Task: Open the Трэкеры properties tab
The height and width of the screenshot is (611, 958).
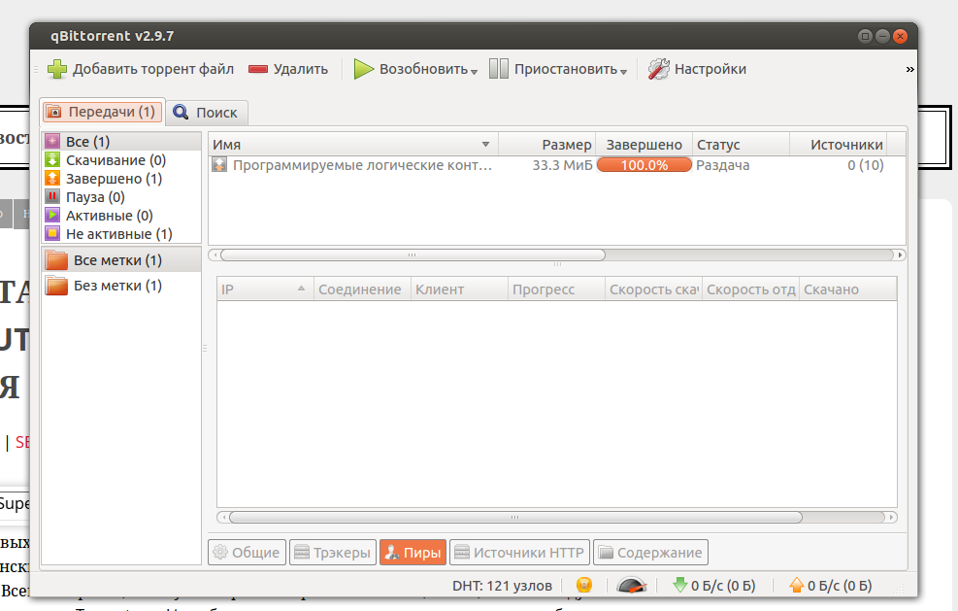Action: pos(332,553)
